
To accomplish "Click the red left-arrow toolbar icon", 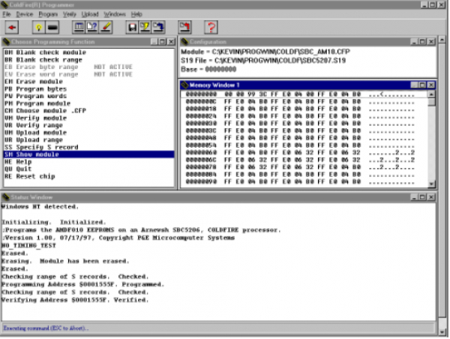I will (x=13, y=28).
